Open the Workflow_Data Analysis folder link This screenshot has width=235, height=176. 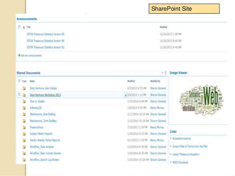[42, 147]
